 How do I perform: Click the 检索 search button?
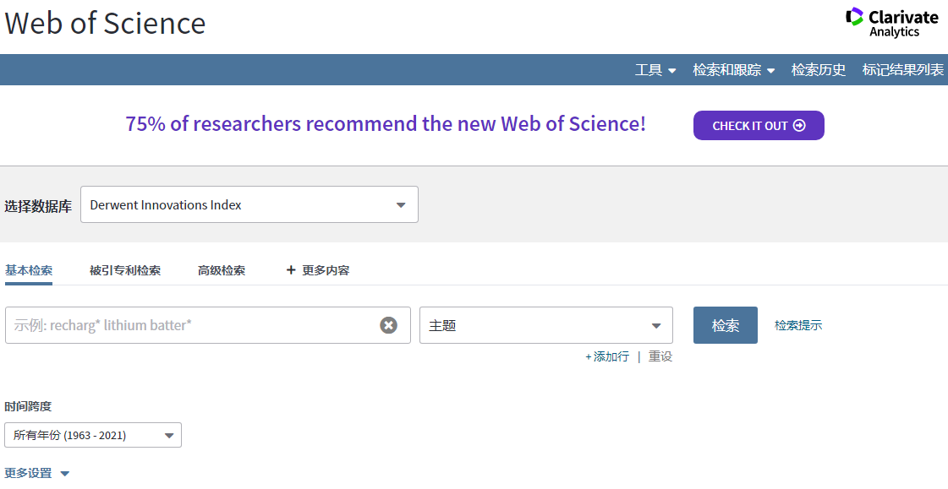[x=725, y=325]
